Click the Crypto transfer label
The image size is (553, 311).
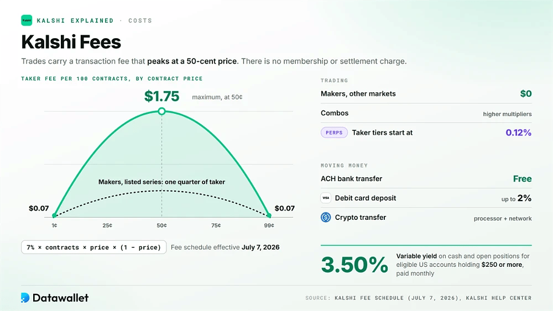(x=361, y=217)
